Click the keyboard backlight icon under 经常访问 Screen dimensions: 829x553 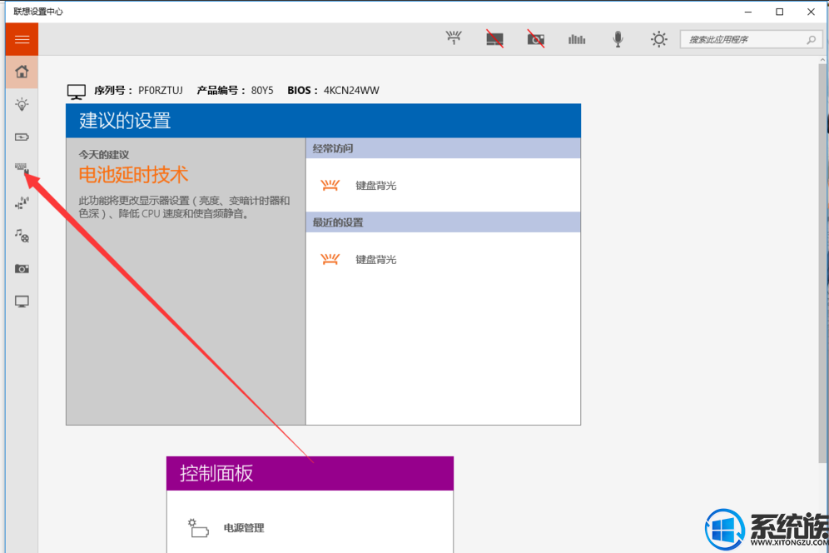coord(330,185)
